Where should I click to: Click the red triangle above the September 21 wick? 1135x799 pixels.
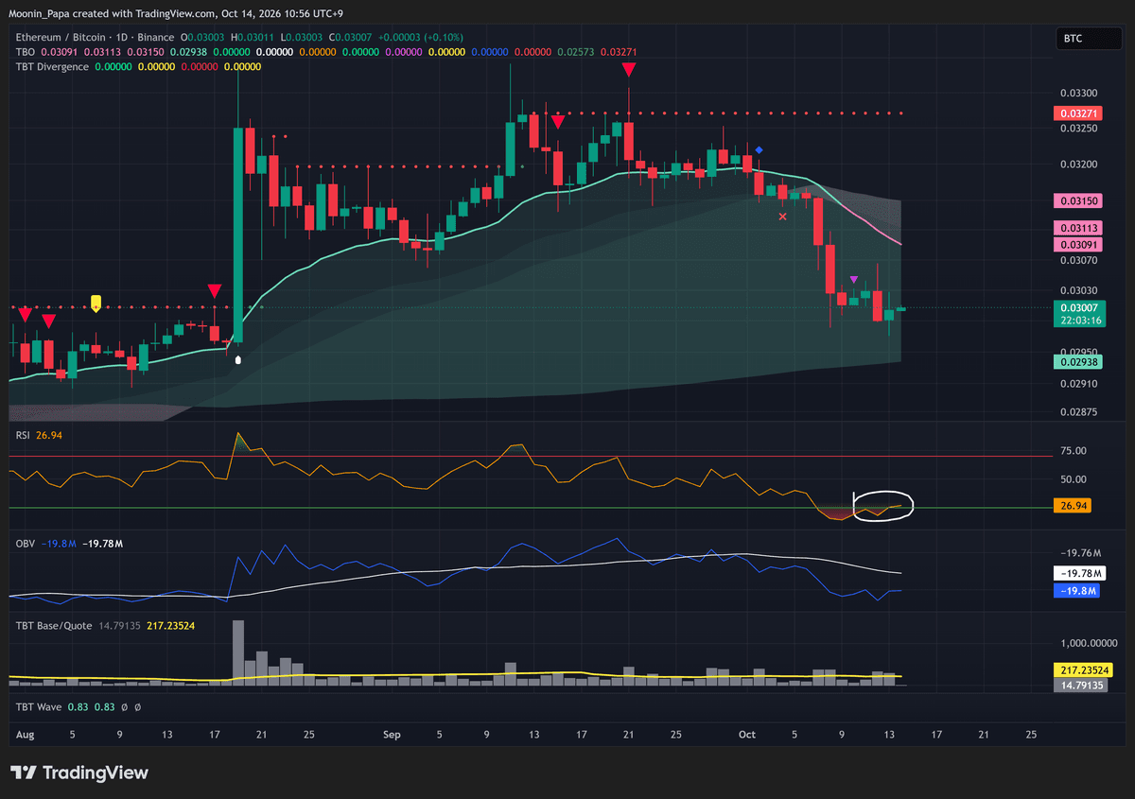coord(629,70)
